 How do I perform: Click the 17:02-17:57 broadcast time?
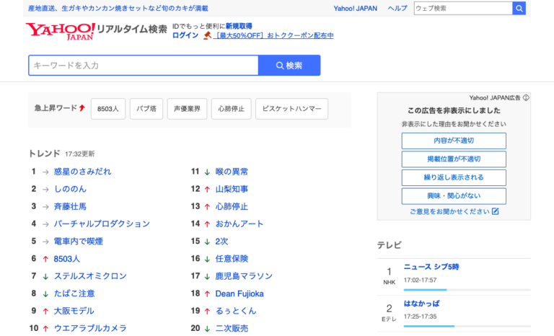pyautogui.click(x=420, y=280)
